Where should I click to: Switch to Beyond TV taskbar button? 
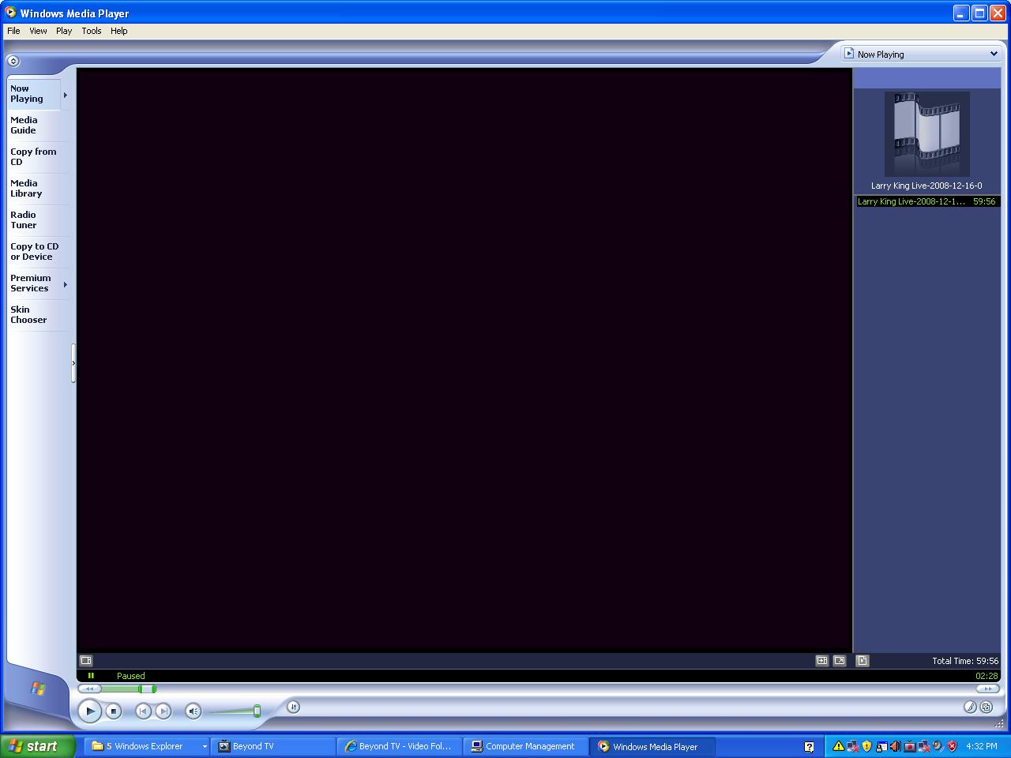click(x=273, y=746)
